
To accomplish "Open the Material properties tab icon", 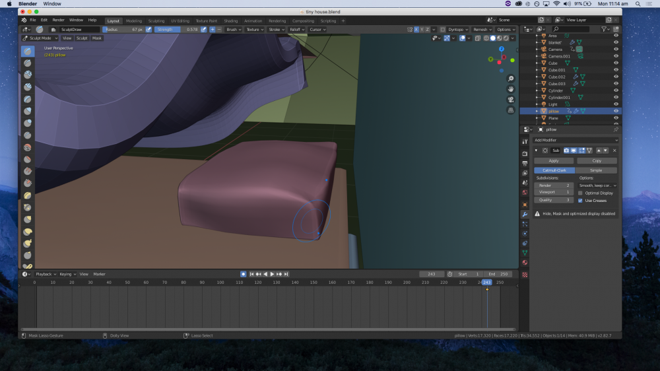I will [x=525, y=263].
